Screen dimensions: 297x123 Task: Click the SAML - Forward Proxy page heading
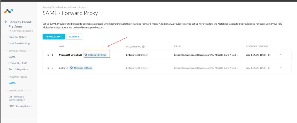[70, 13]
